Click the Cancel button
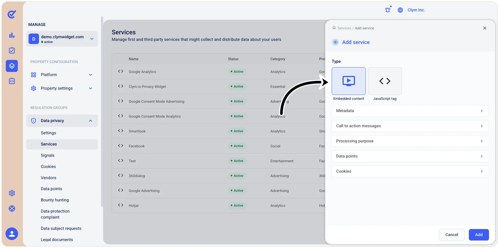This screenshot has width=499, height=248. click(452, 235)
